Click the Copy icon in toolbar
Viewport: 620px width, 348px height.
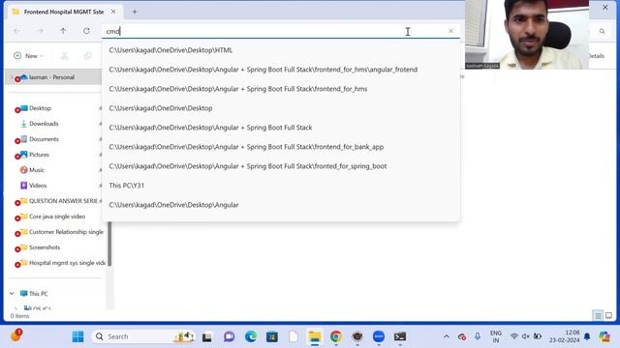point(88,56)
